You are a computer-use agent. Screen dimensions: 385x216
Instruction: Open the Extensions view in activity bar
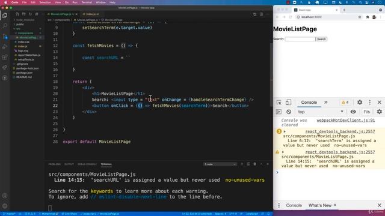(x=5, y=57)
